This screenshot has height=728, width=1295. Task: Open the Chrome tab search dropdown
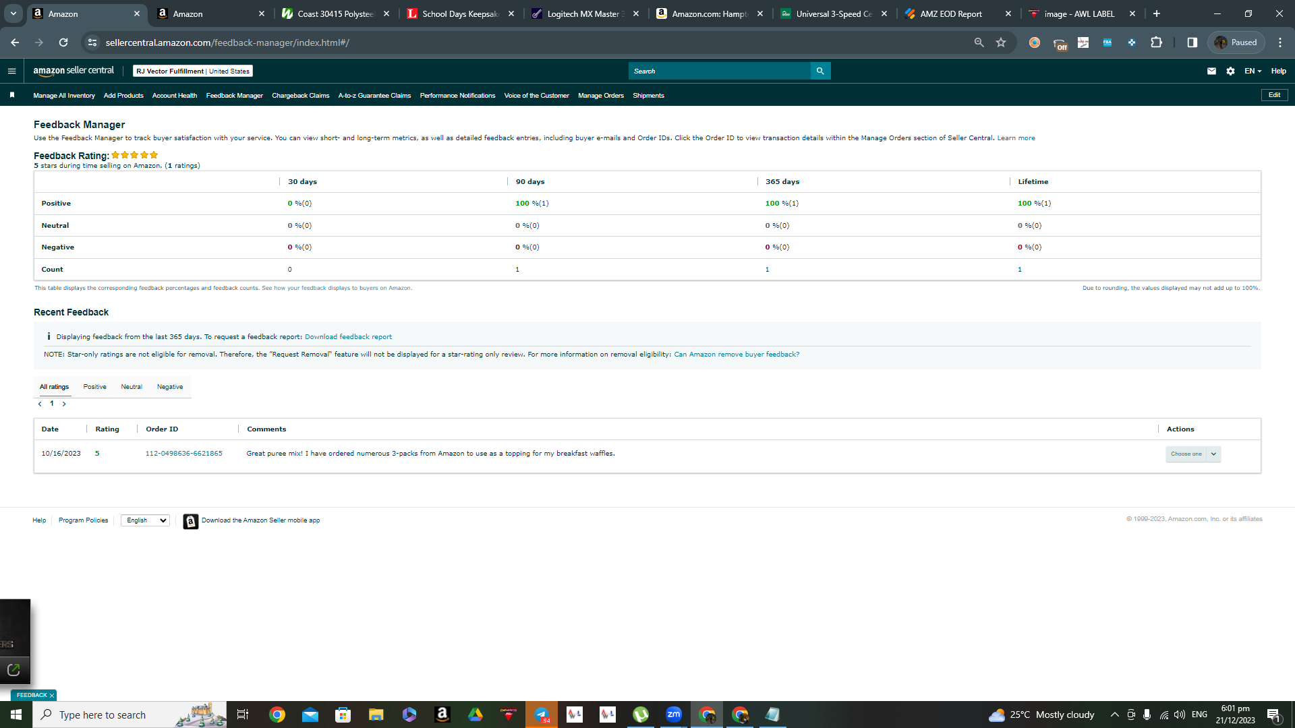click(x=13, y=13)
